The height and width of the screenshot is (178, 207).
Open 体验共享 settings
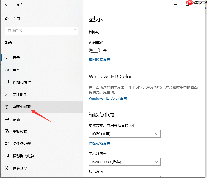pos(7,168)
